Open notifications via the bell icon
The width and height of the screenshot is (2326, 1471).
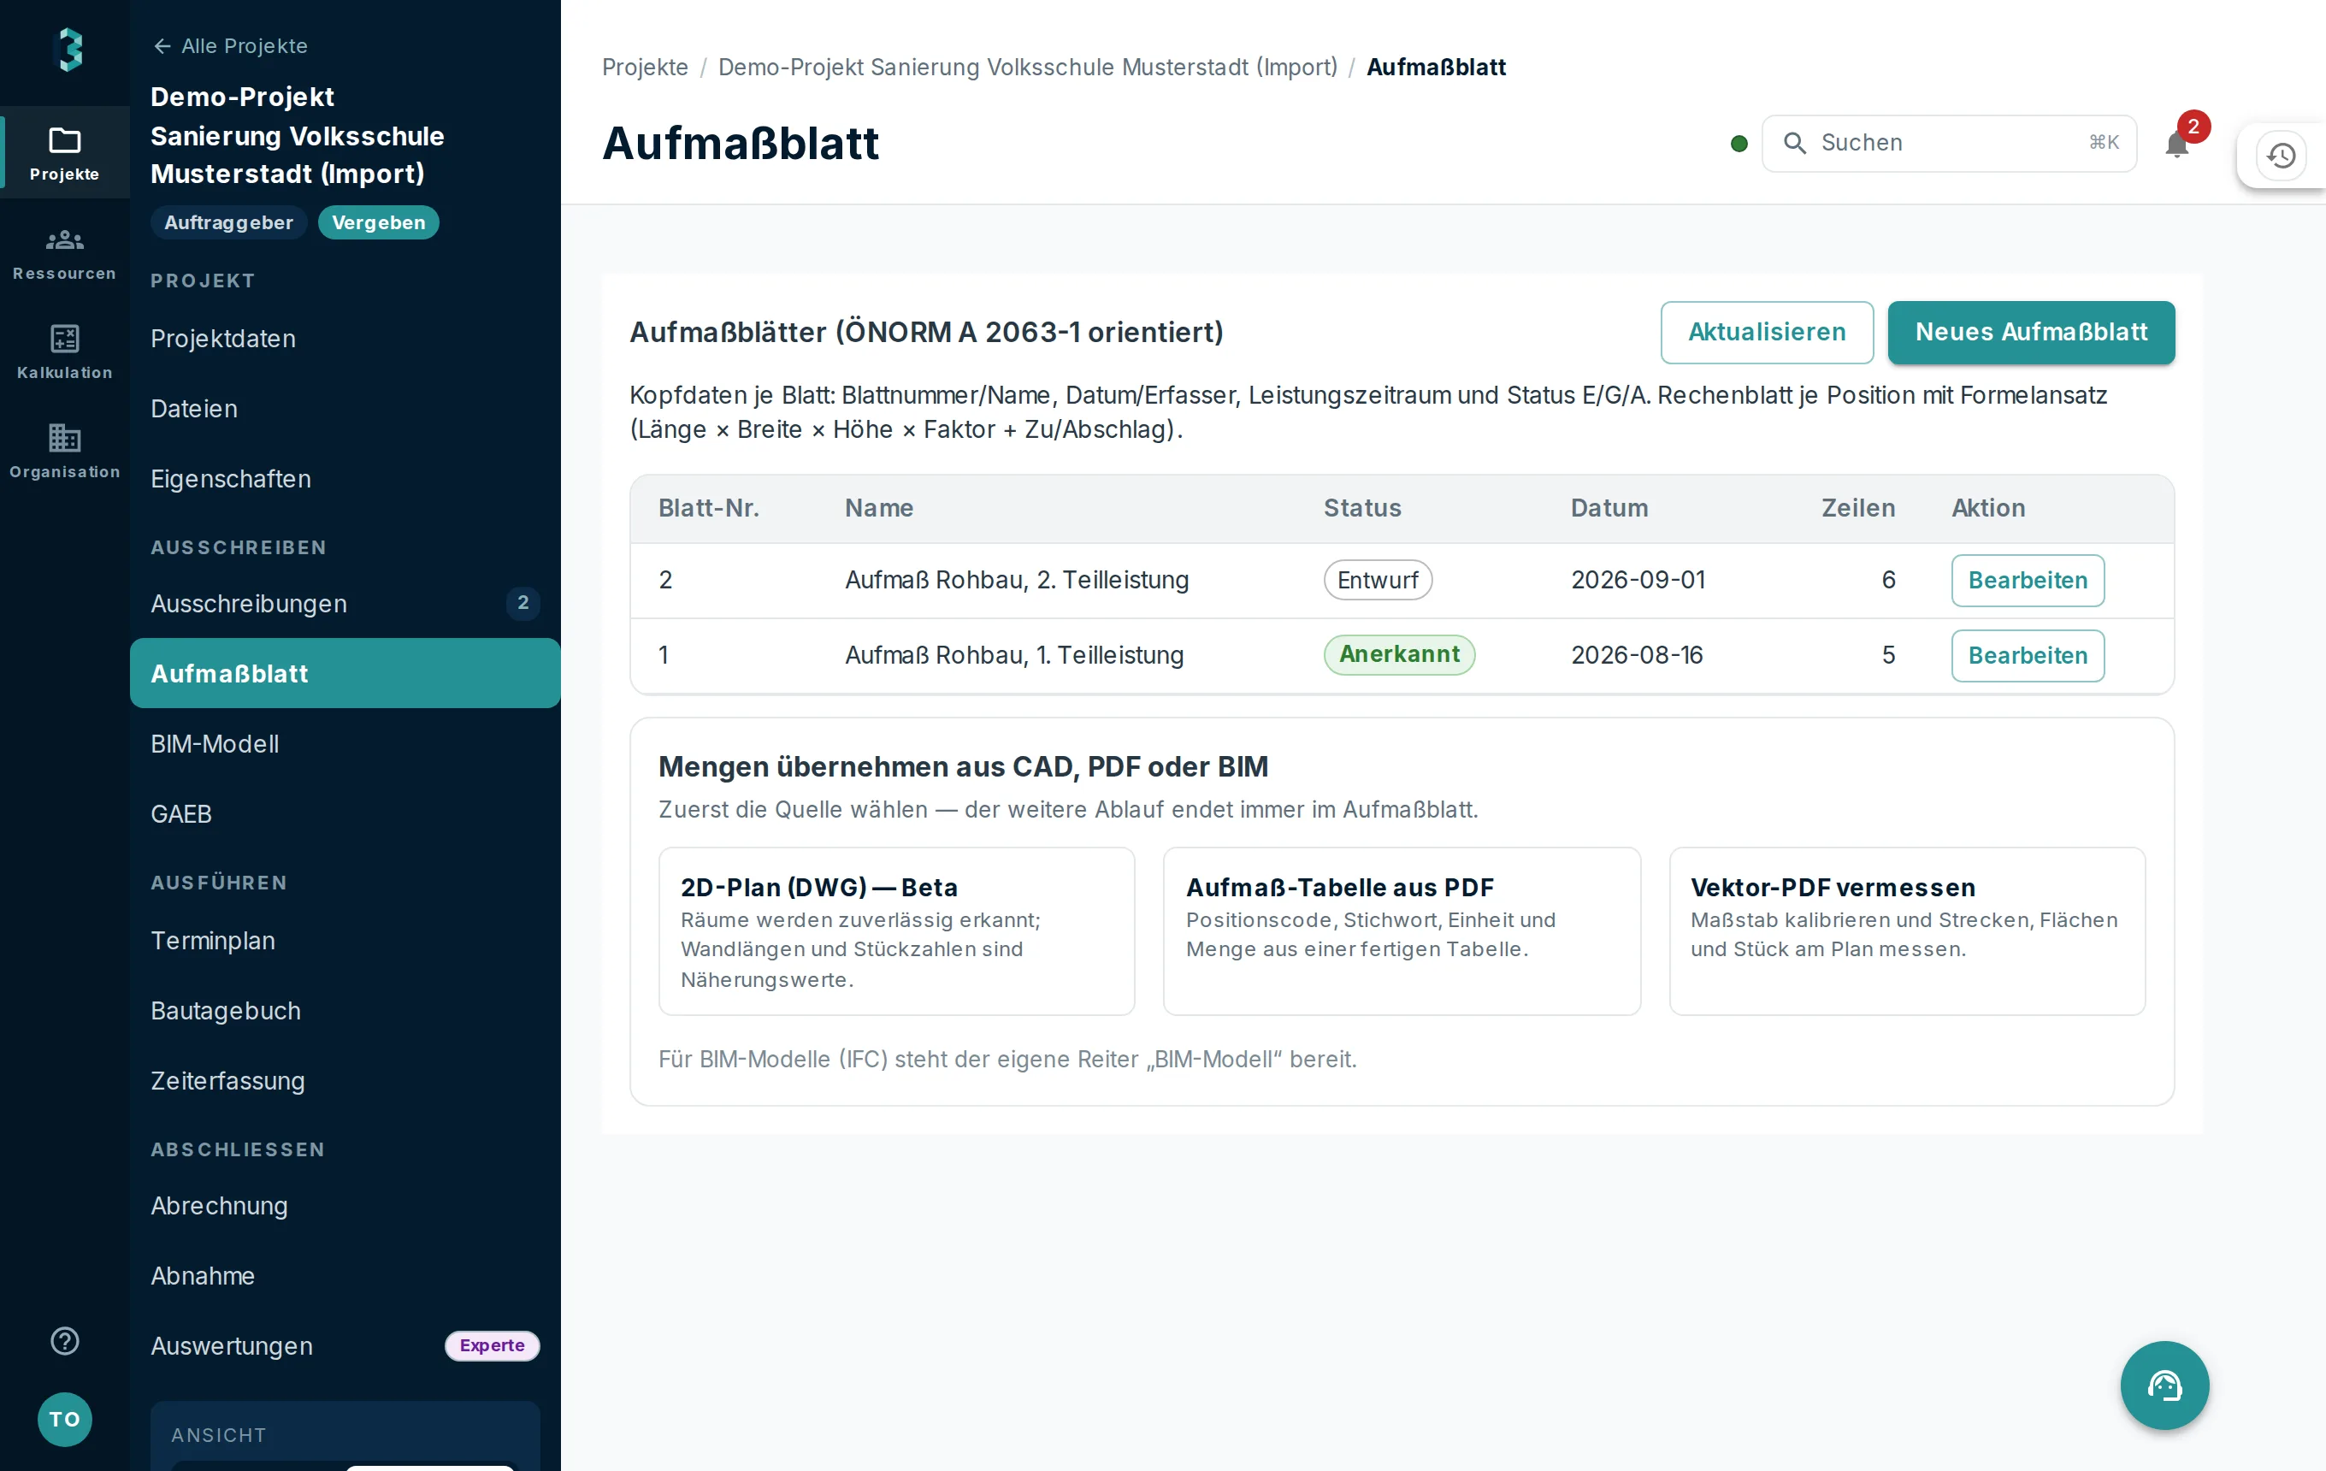(2177, 144)
